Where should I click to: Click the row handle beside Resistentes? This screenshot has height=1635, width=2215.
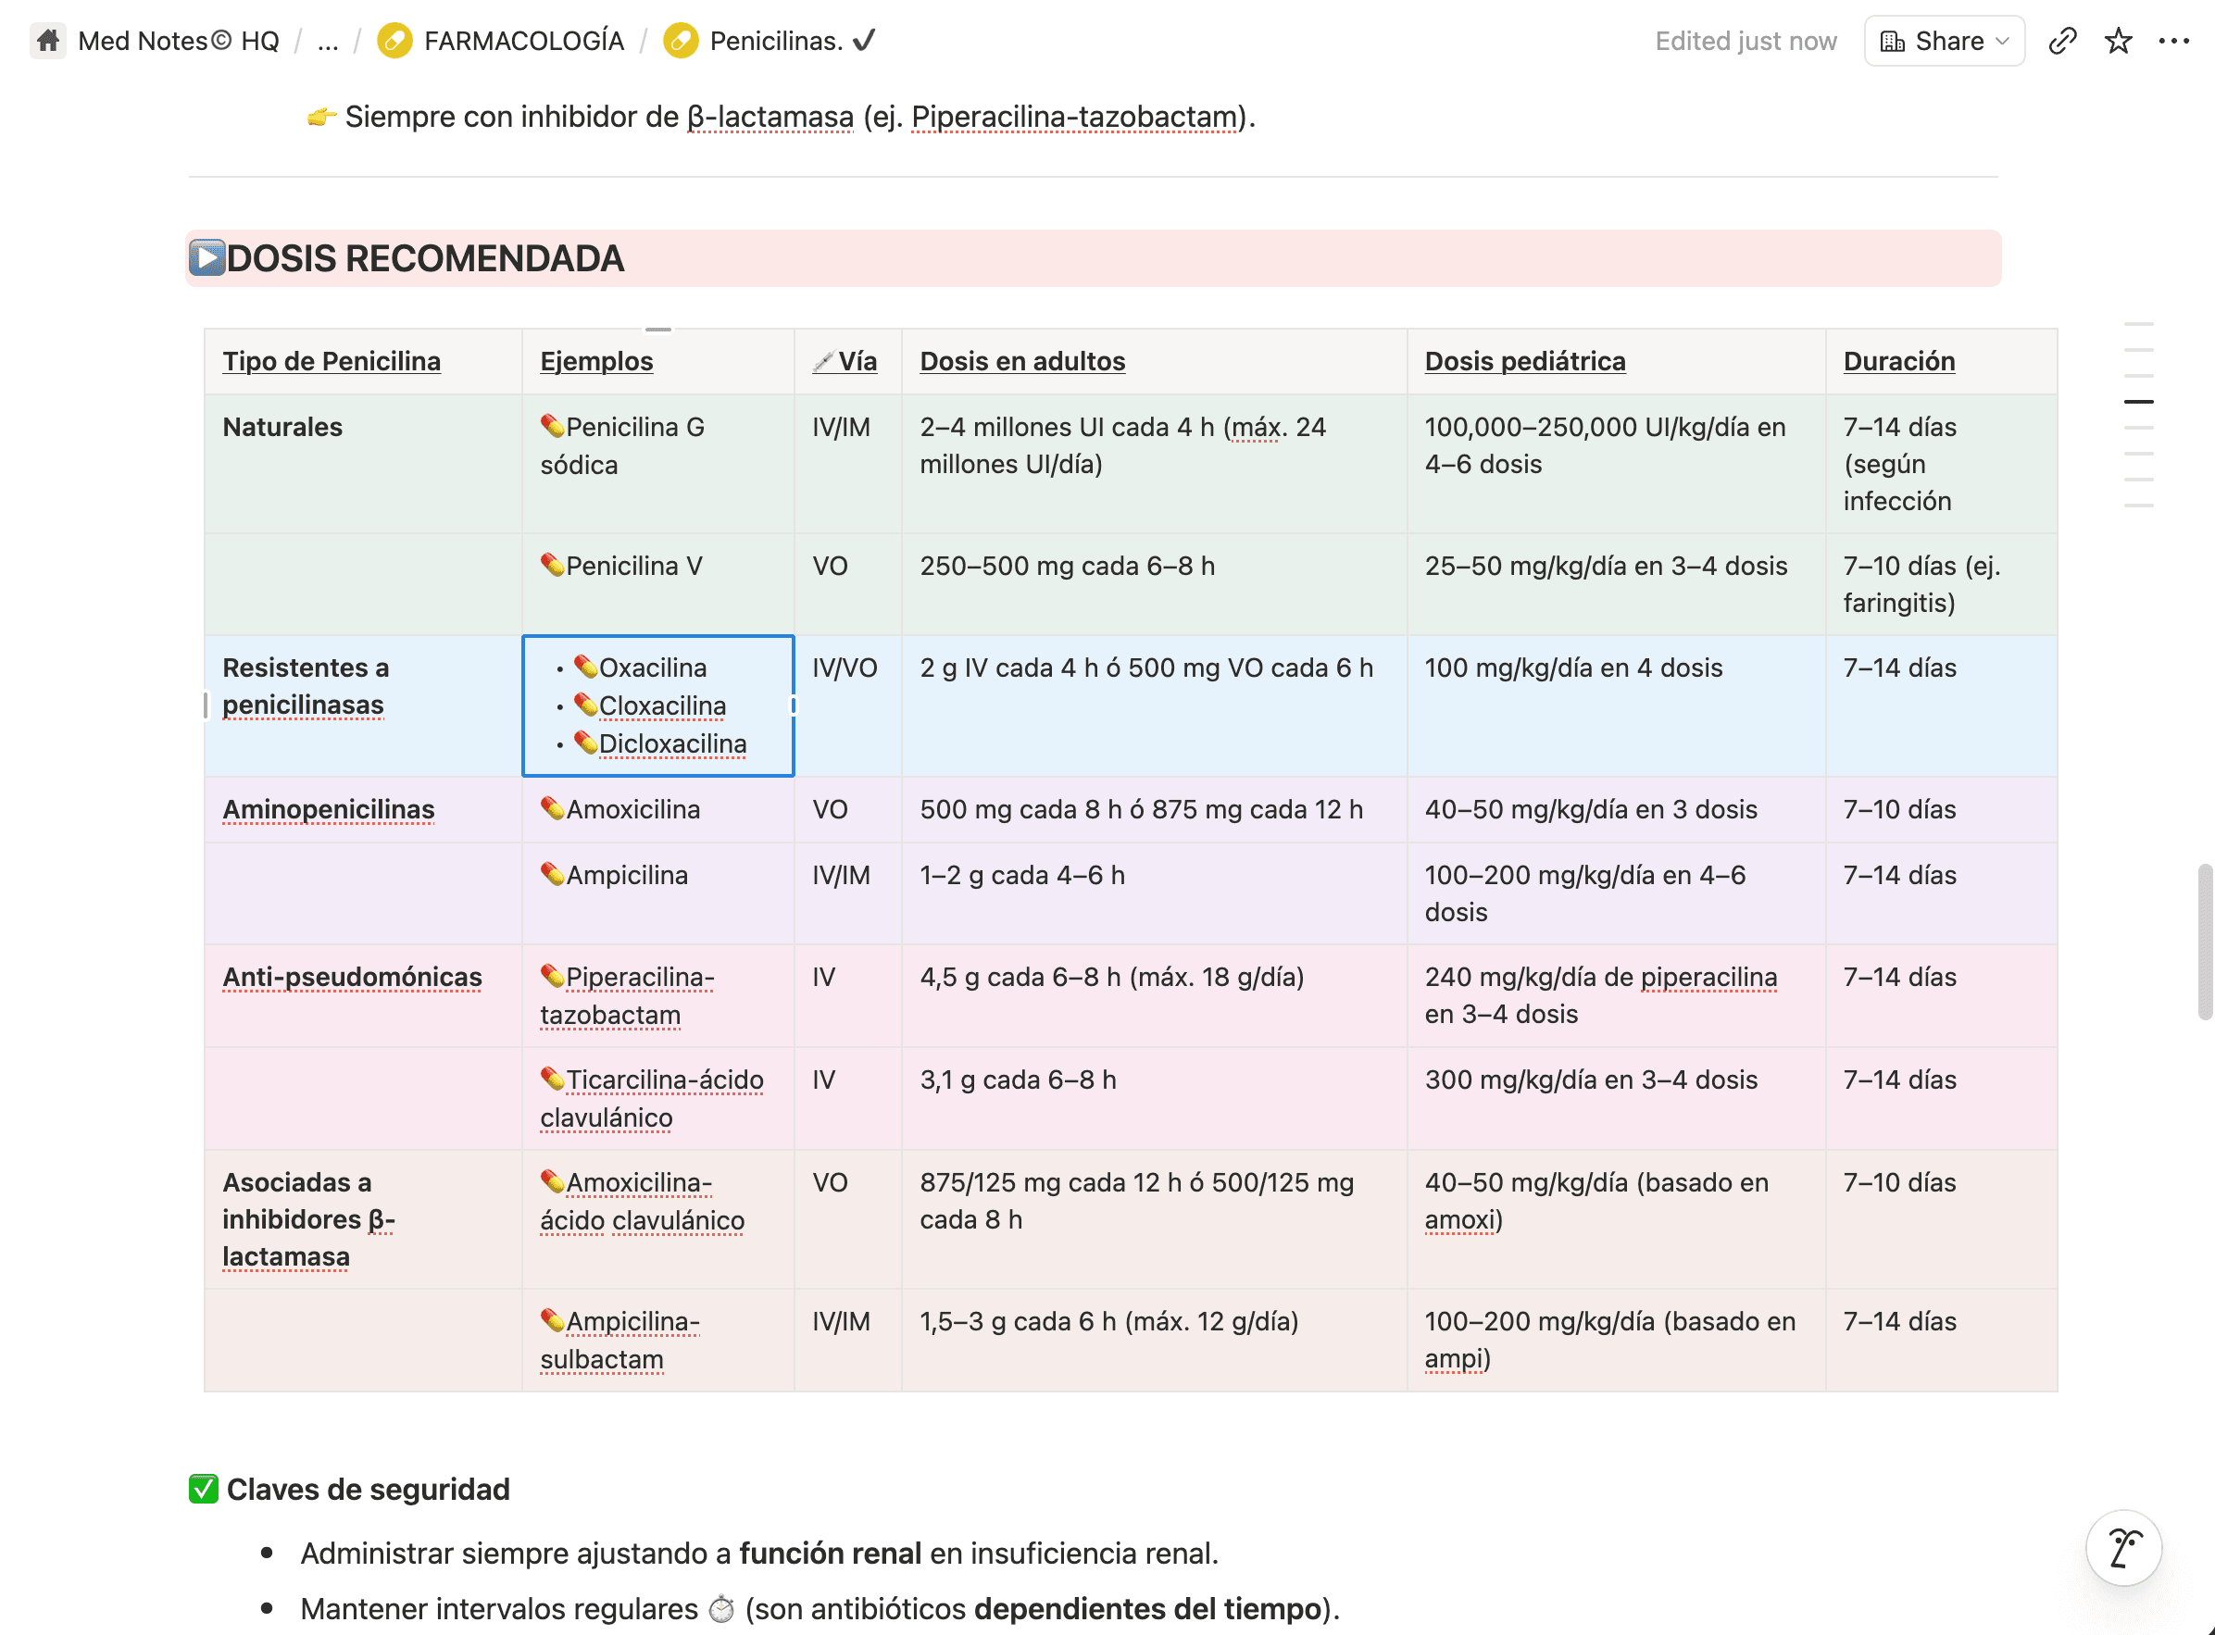[x=206, y=705]
